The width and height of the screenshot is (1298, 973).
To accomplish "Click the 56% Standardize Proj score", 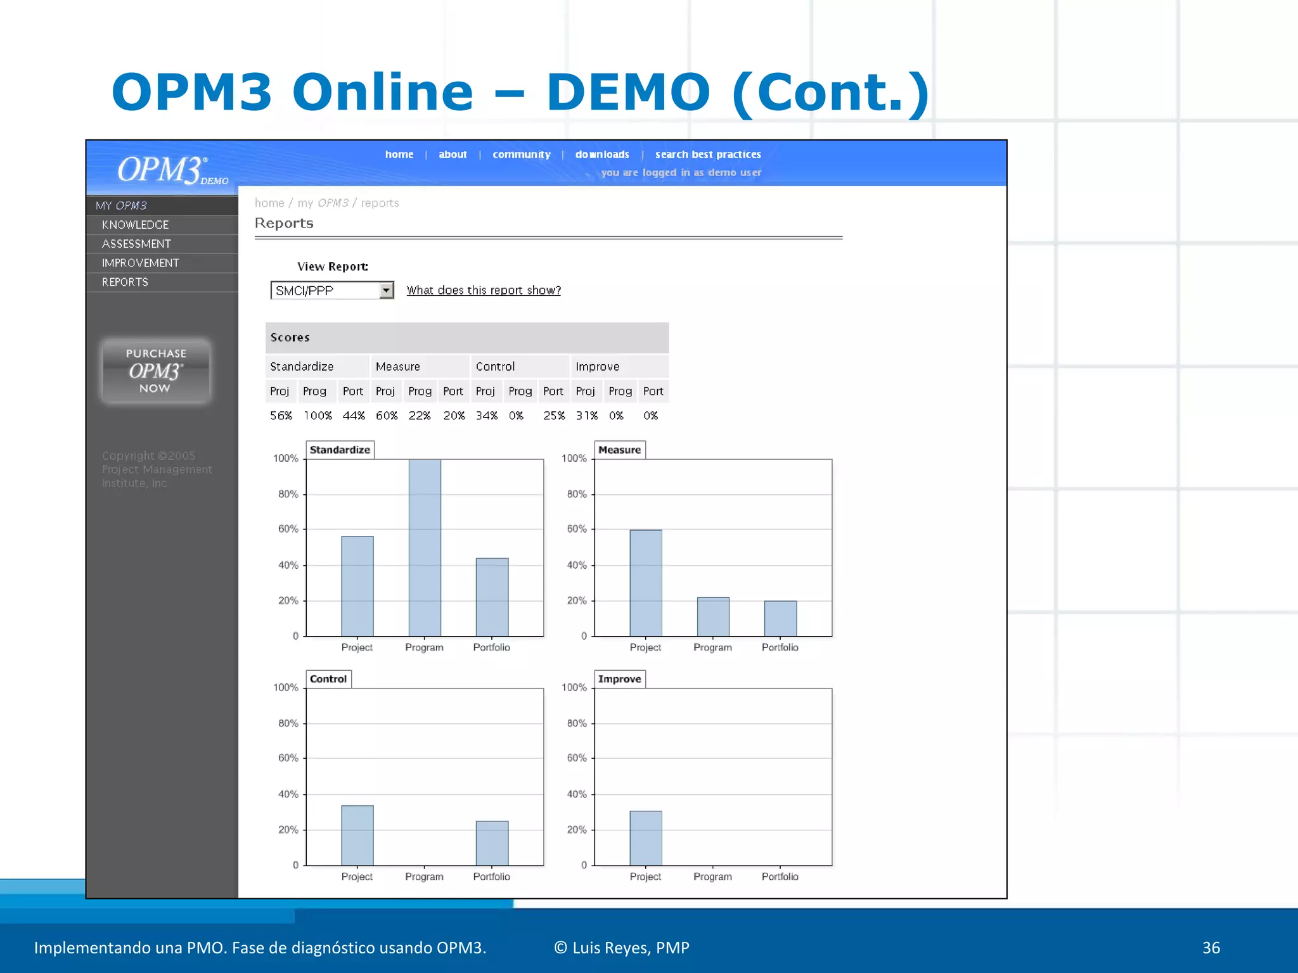I will coord(281,416).
